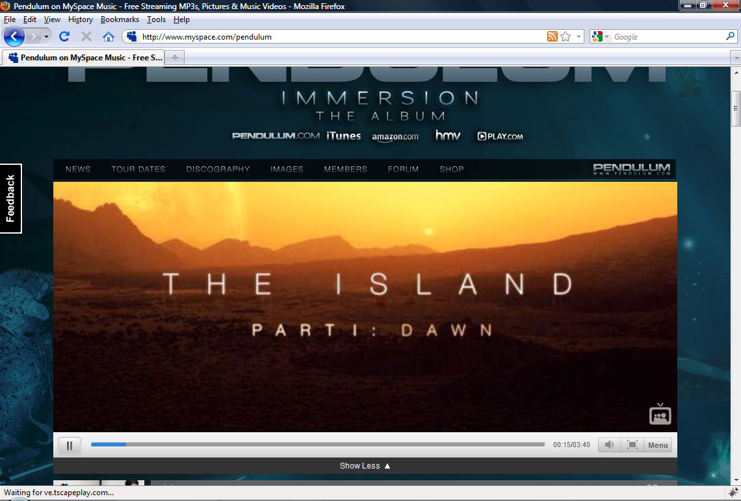Viewport: 741px width, 501px height.
Task: Open the IMAGES section
Action: pyautogui.click(x=287, y=169)
